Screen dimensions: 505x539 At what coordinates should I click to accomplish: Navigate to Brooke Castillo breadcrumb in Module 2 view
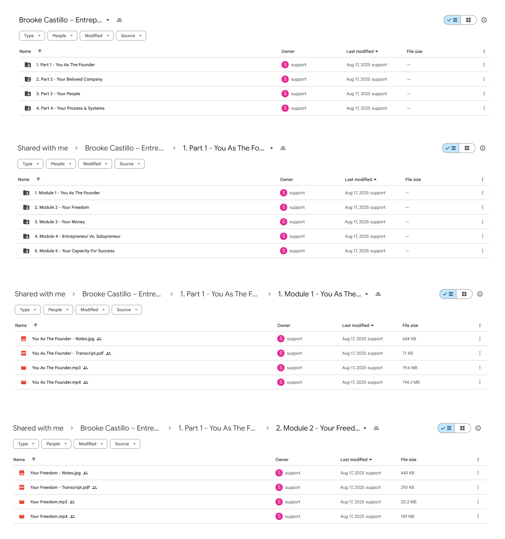click(x=120, y=428)
